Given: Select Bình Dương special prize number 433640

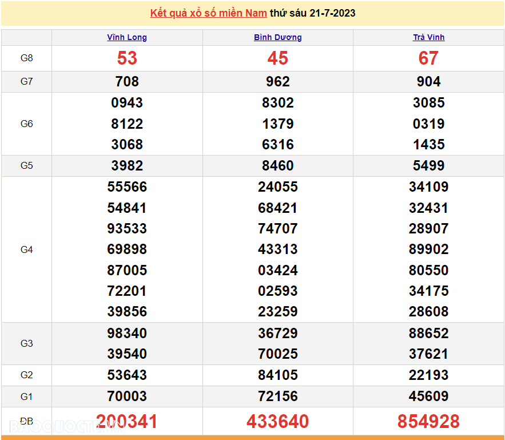Looking at the screenshot, I should tap(278, 422).
